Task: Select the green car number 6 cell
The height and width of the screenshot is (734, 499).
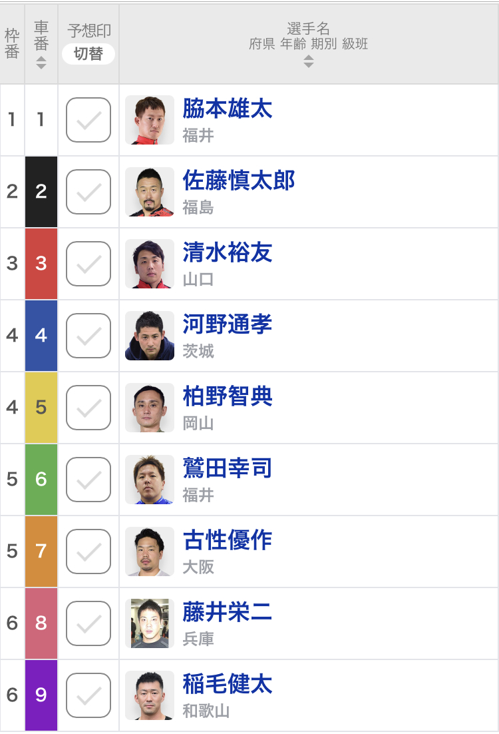Action: coord(41,480)
